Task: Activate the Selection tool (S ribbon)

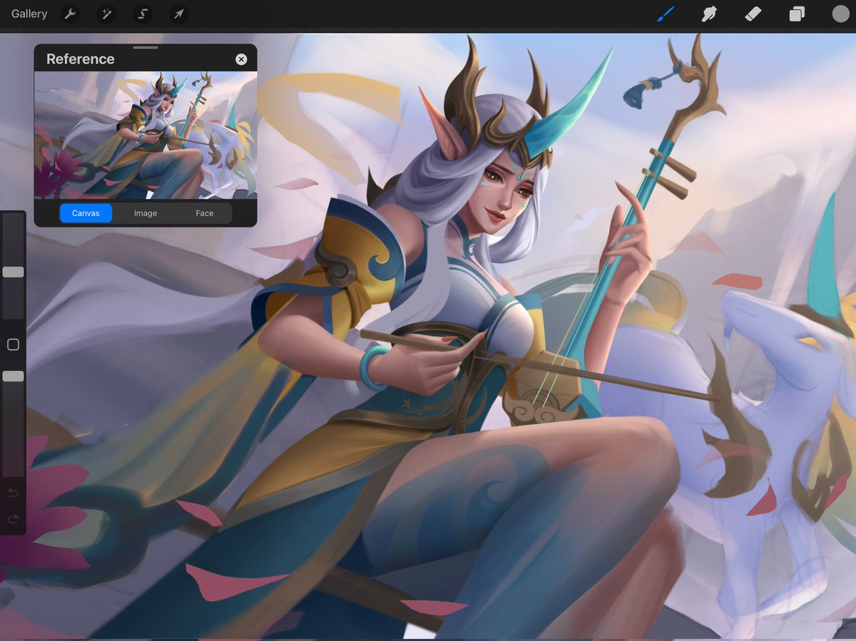Action: pyautogui.click(x=143, y=14)
